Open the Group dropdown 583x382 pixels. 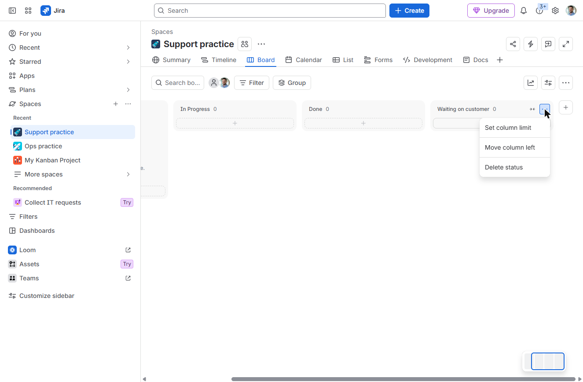pos(292,83)
